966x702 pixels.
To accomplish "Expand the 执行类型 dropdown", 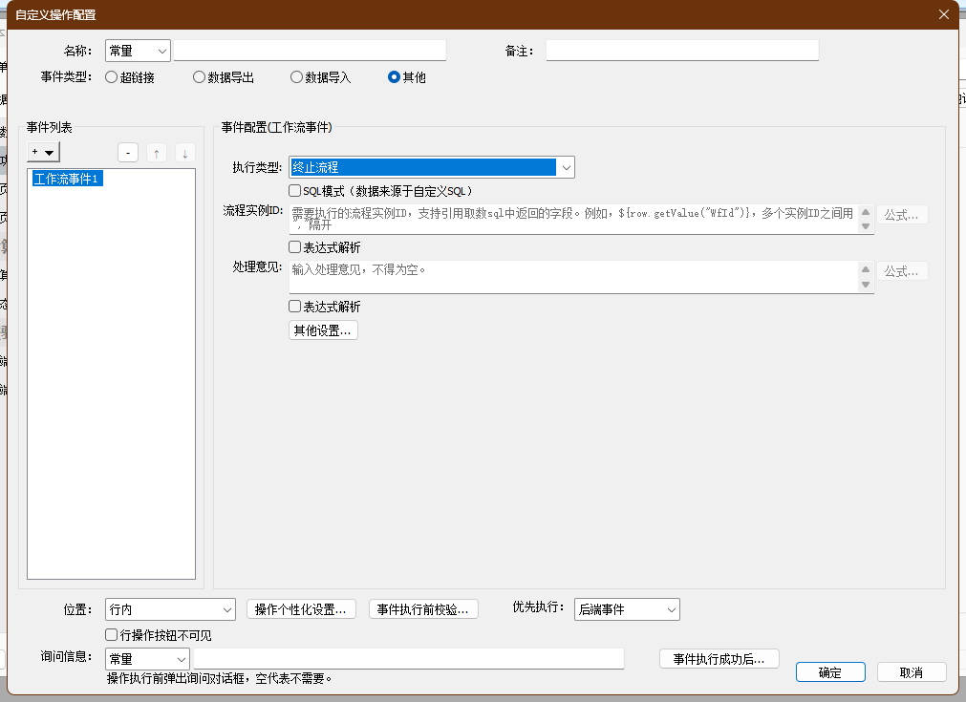I will [x=566, y=168].
